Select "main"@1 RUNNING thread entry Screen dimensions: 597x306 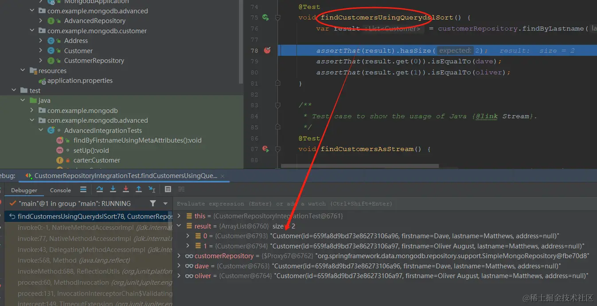75,204
